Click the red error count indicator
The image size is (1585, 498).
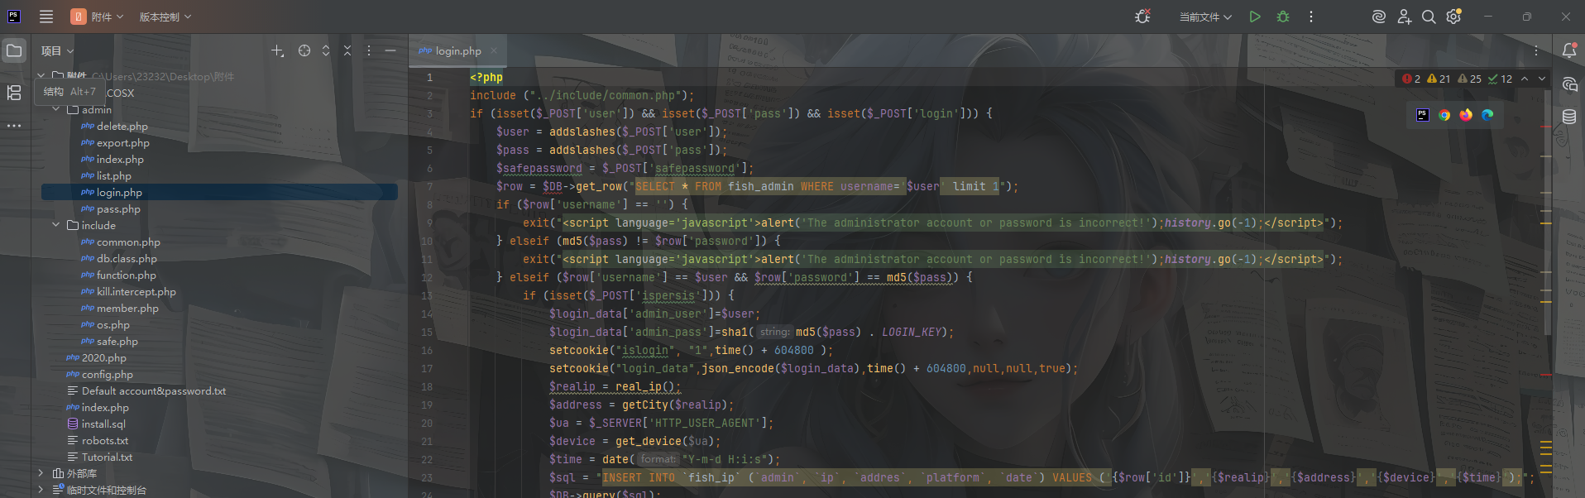tap(1411, 79)
